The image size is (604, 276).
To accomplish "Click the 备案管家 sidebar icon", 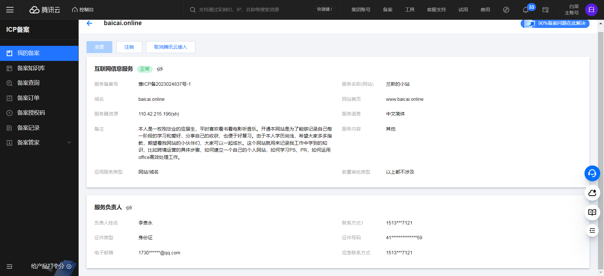I will pos(9,143).
